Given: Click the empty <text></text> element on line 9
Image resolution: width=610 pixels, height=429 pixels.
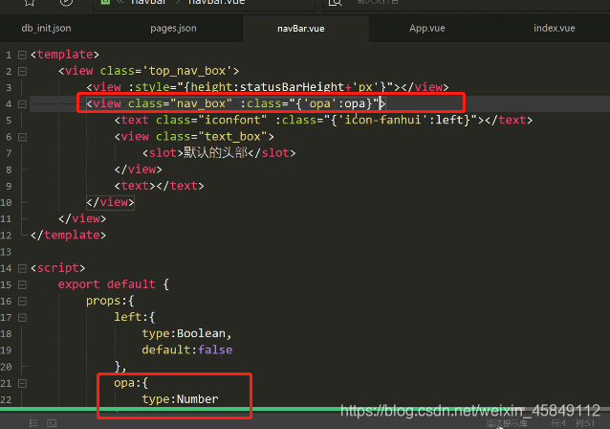Looking at the screenshot, I should (159, 186).
